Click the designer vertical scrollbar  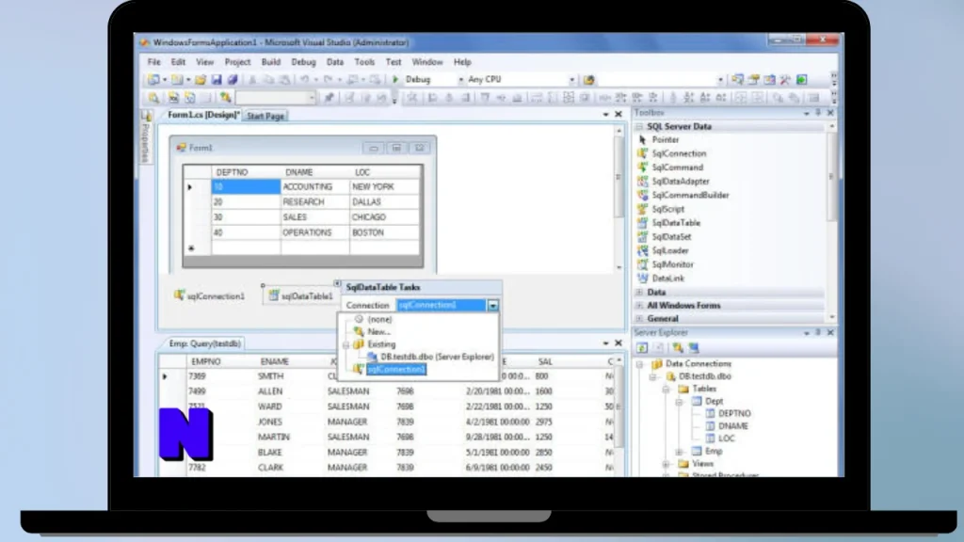point(619,199)
